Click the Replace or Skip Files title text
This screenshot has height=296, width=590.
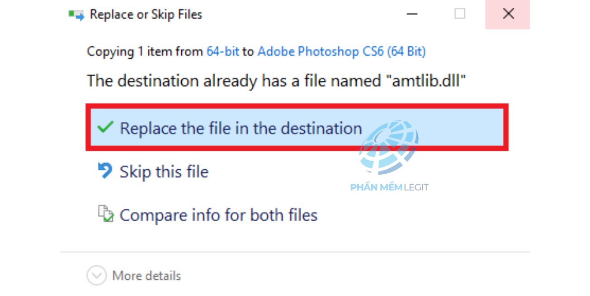click(x=146, y=14)
